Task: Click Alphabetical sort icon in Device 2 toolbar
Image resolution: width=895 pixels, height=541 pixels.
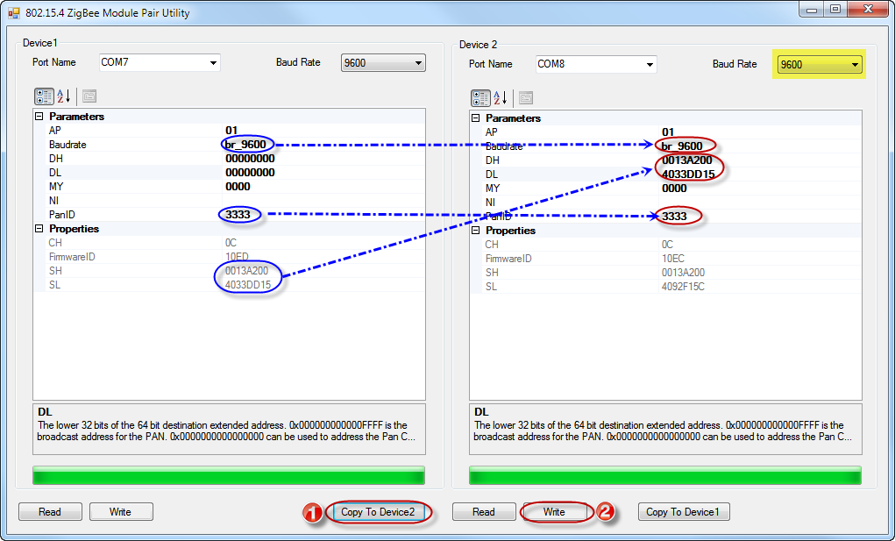Action: tap(500, 98)
